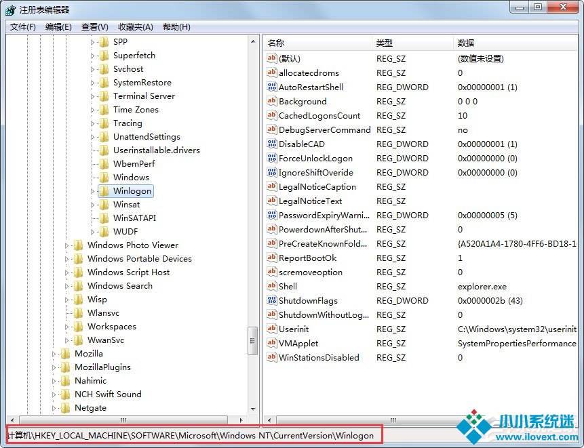Expand the Winlogon tree node
This screenshot has width=584, height=448.
[x=92, y=191]
